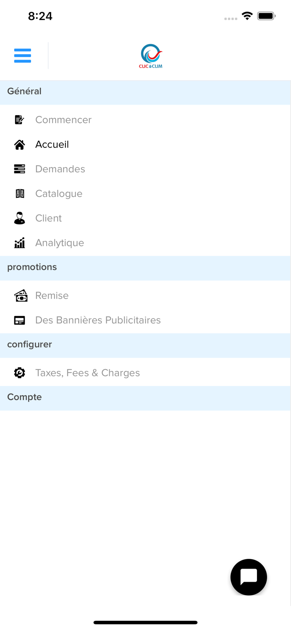Tap the Wi-Fi status bar indicator
Screen dimensions: 291x630
pos(247,15)
